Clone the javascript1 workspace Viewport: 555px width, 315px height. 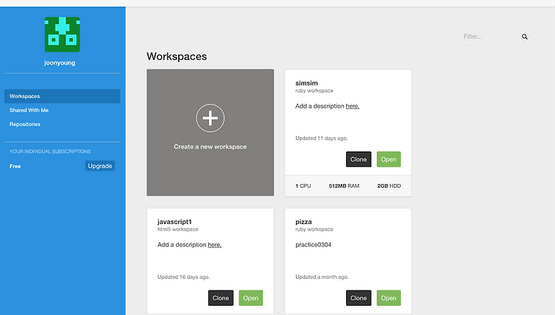click(x=220, y=298)
